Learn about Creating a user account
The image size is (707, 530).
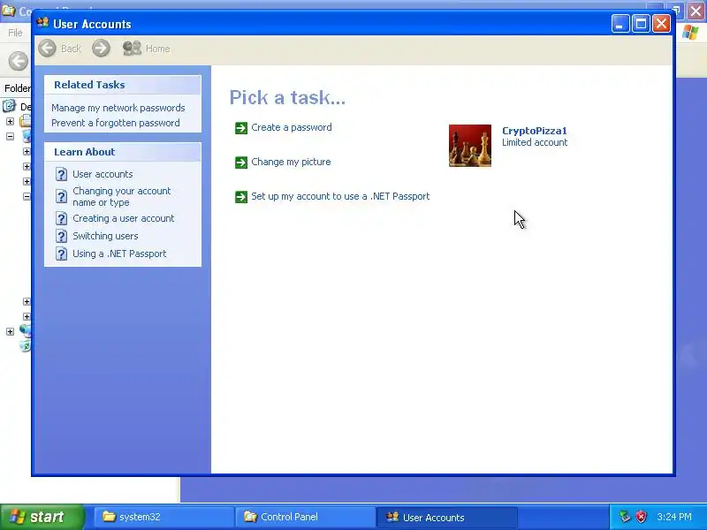click(124, 218)
